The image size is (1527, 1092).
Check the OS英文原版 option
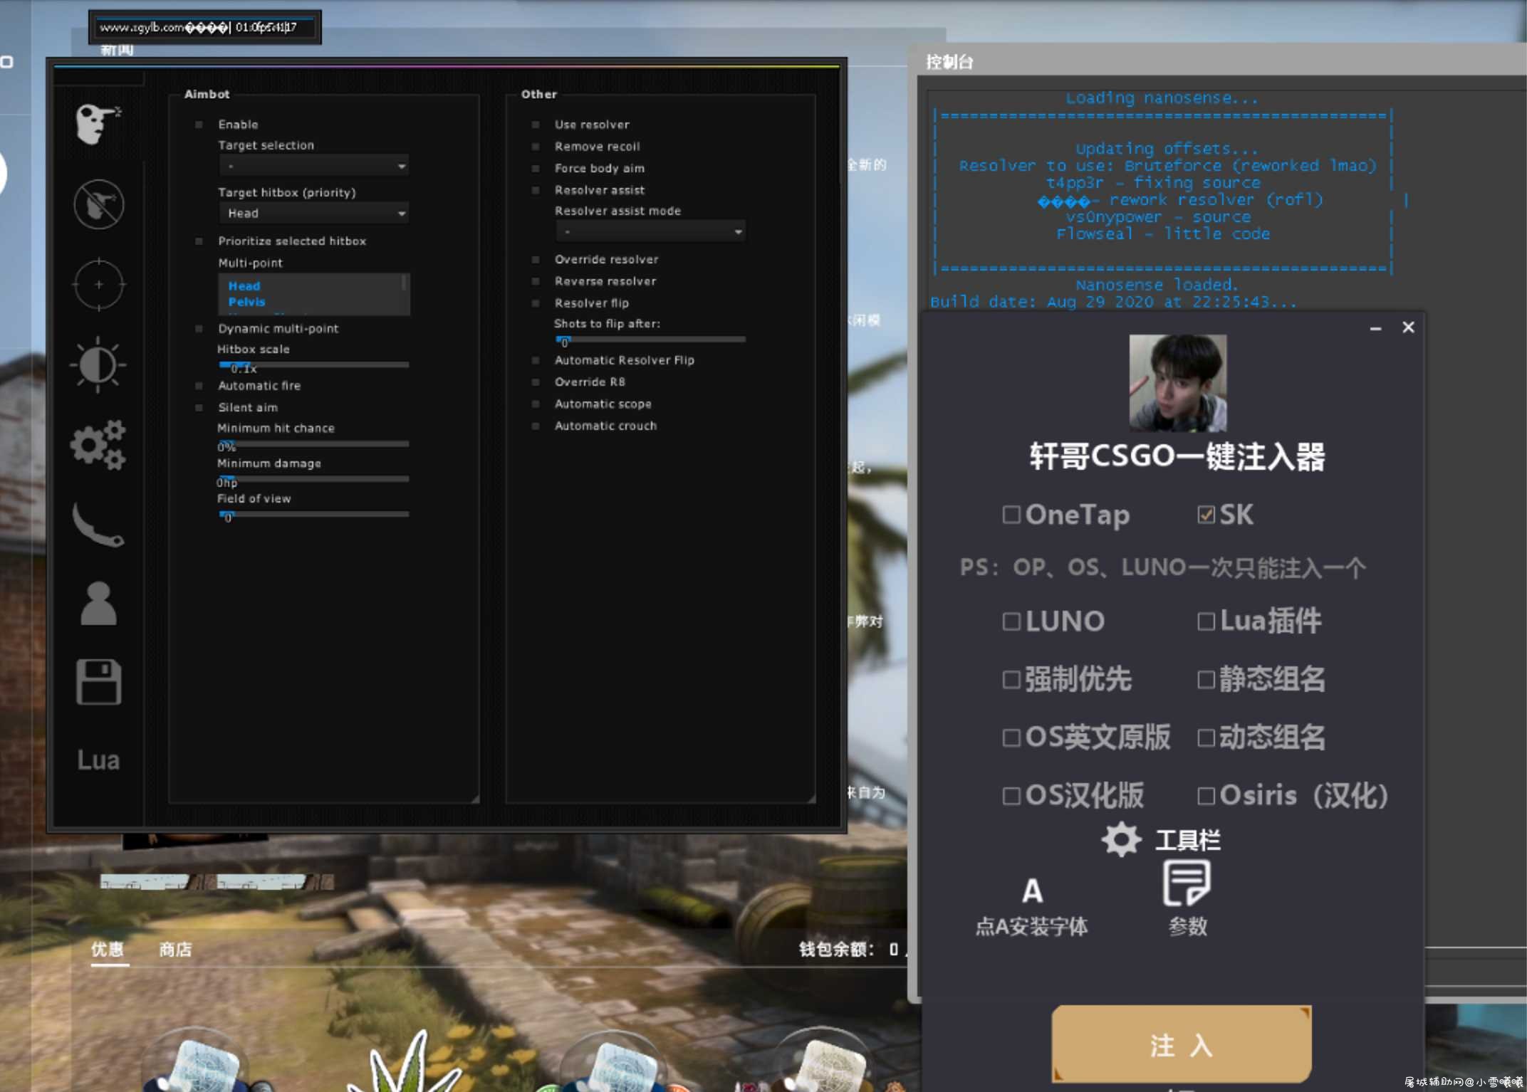coord(1011,737)
